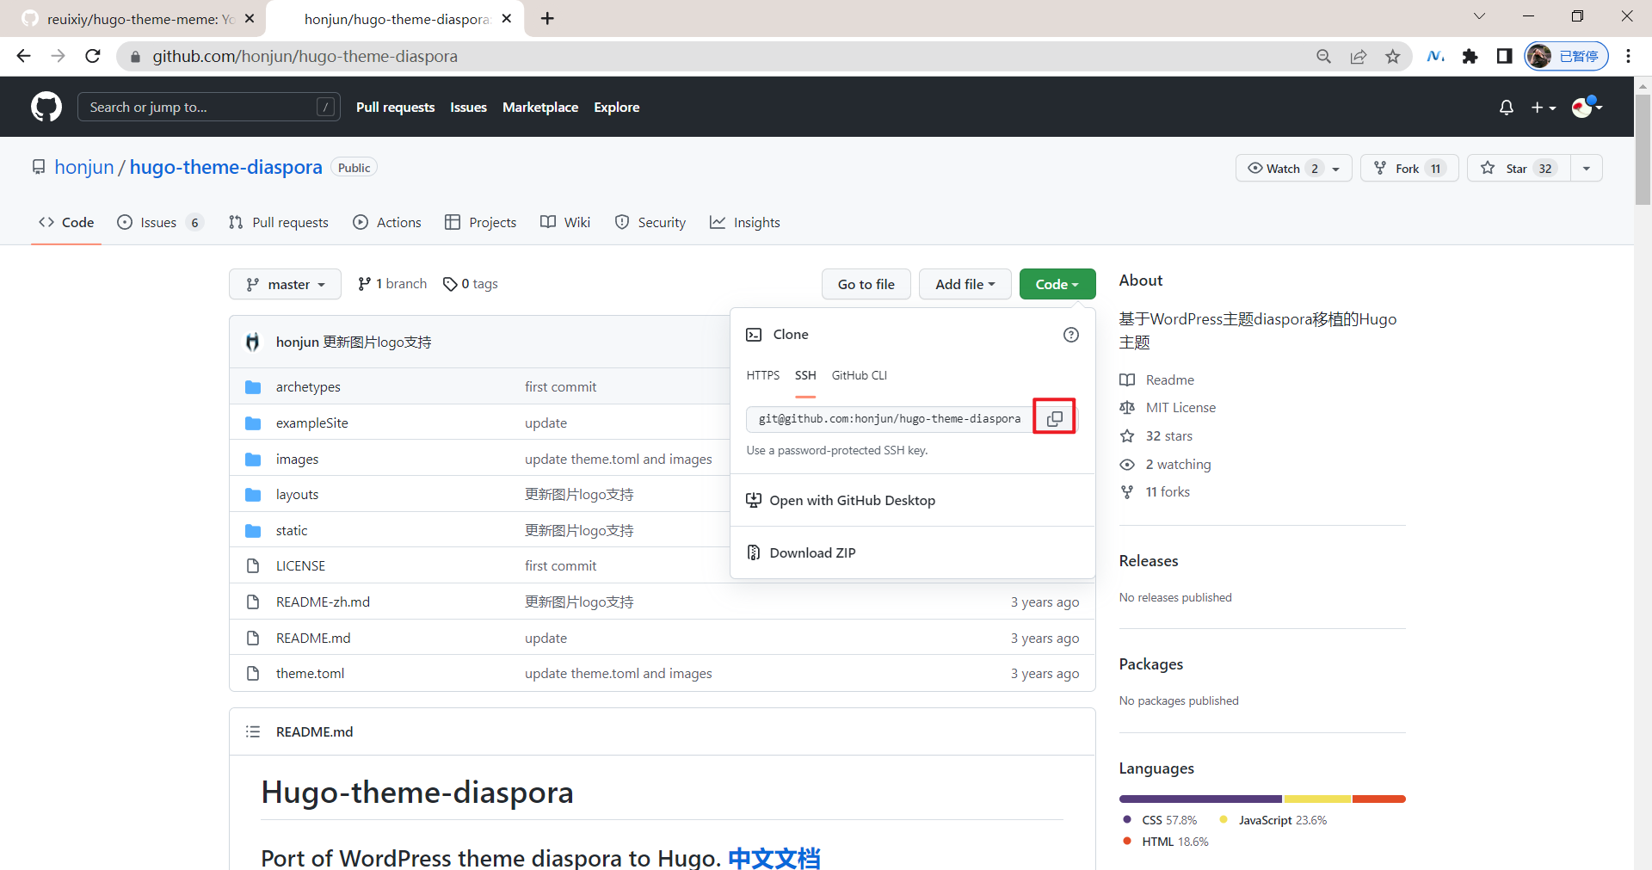The image size is (1652, 870).
Task: Click the 1 branch link
Action: (x=392, y=284)
